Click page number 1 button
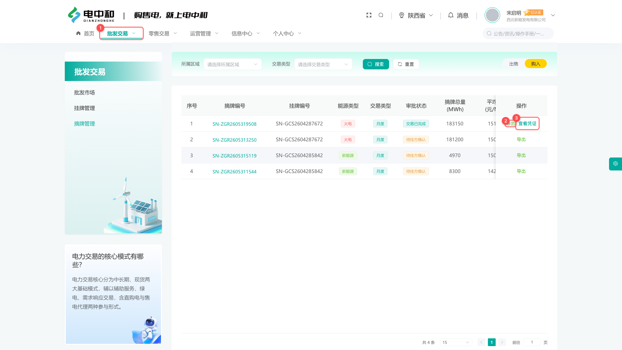The width and height of the screenshot is (622, 350). pyautogui.click(x=492, y=342)
